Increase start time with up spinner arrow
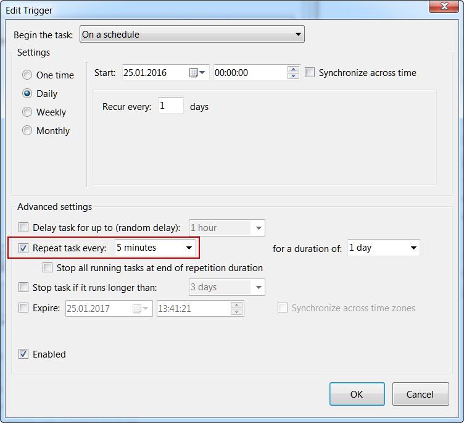 293,69
